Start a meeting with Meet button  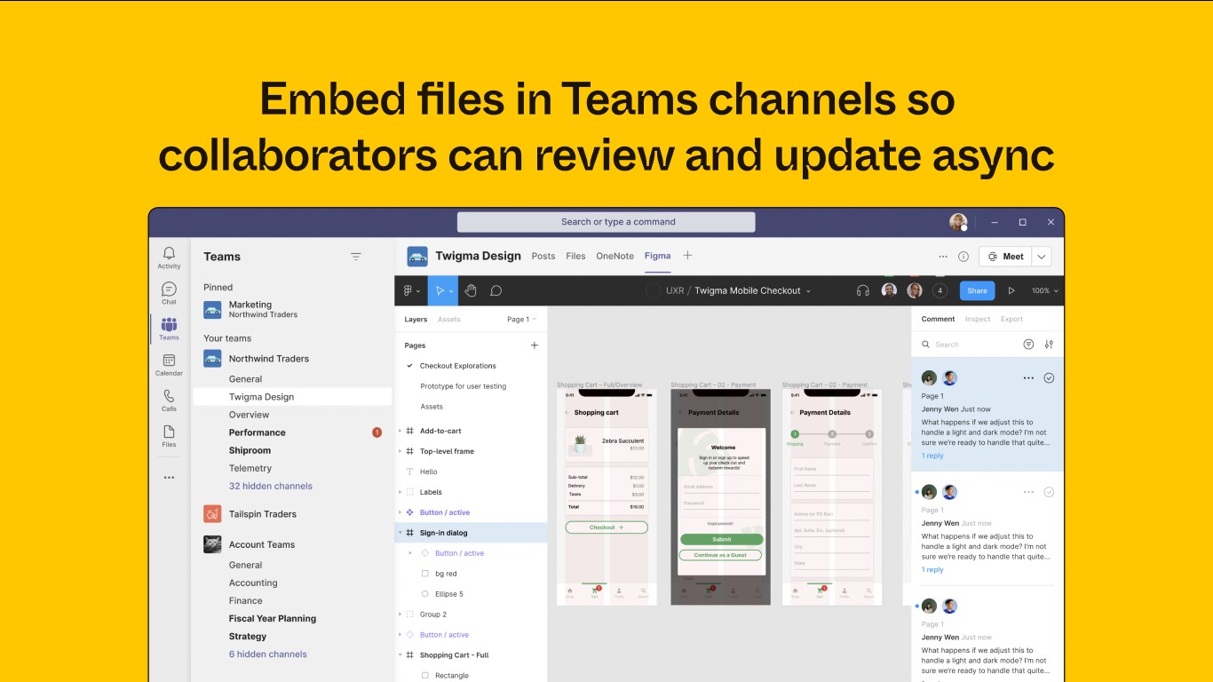click(x=1005, y=257)
